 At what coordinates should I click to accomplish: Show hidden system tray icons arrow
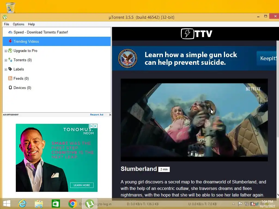pyautogui.click(x=233, y=204)
